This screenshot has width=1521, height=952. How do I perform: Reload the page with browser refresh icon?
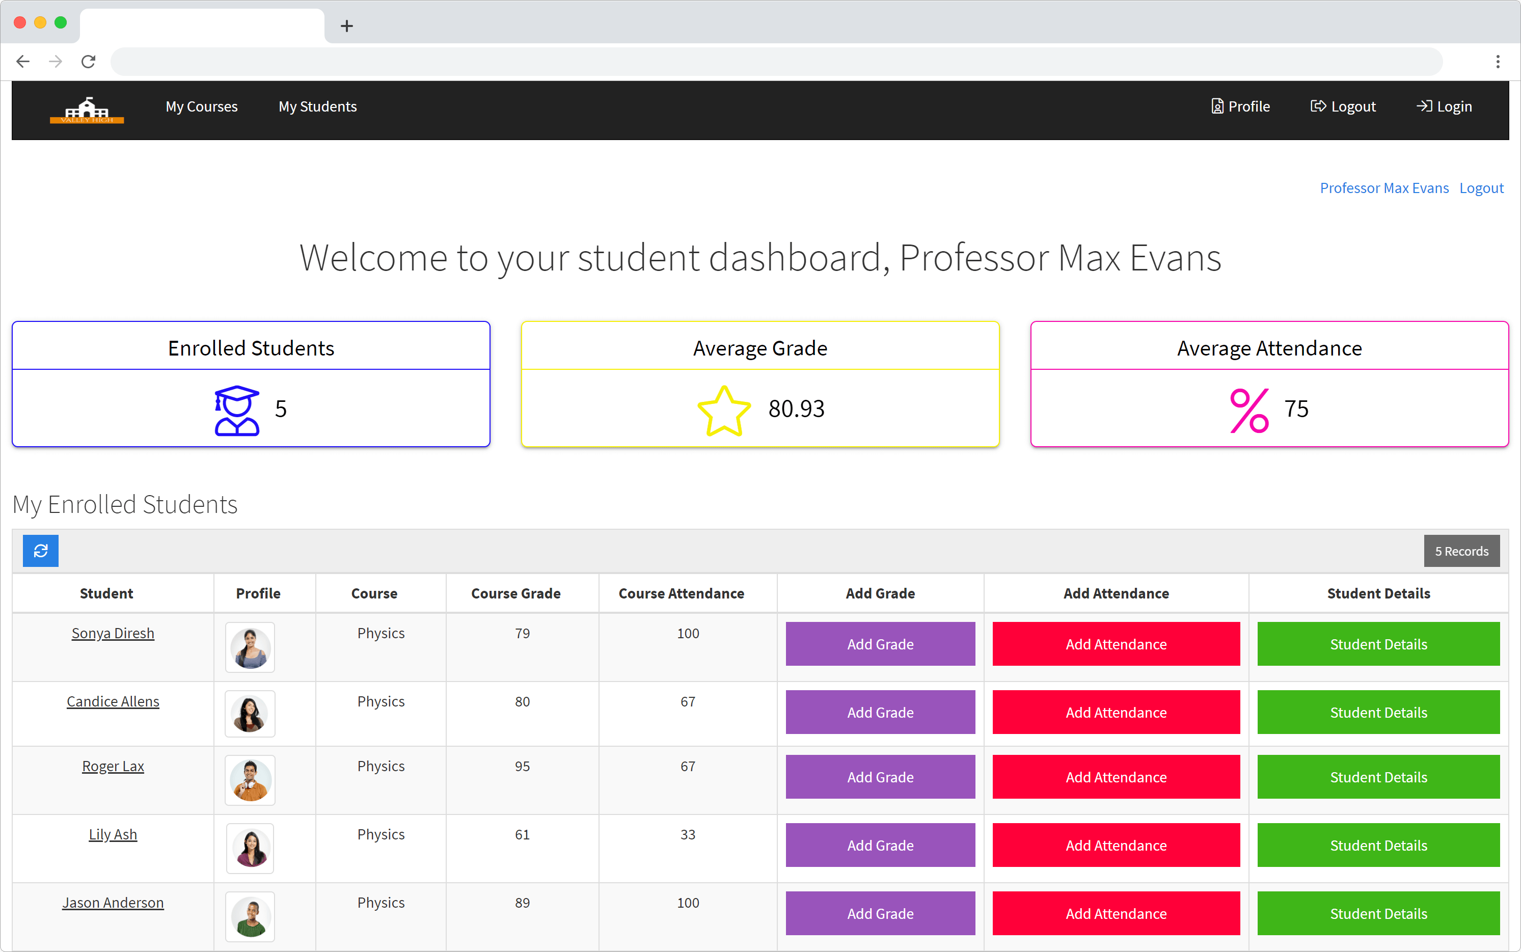(x=88, y=62)
